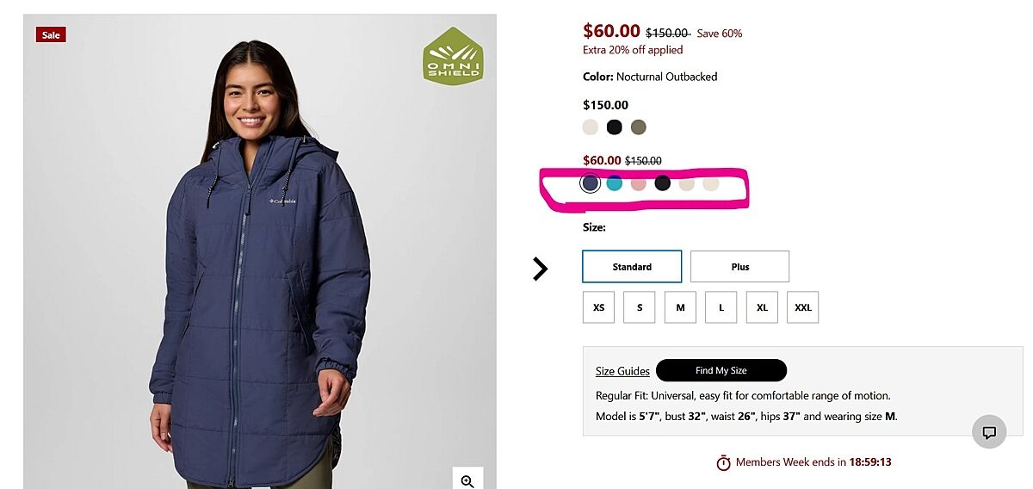Pick the pink color swatch
The image size is (1033, 489).
tap(638, 183)
